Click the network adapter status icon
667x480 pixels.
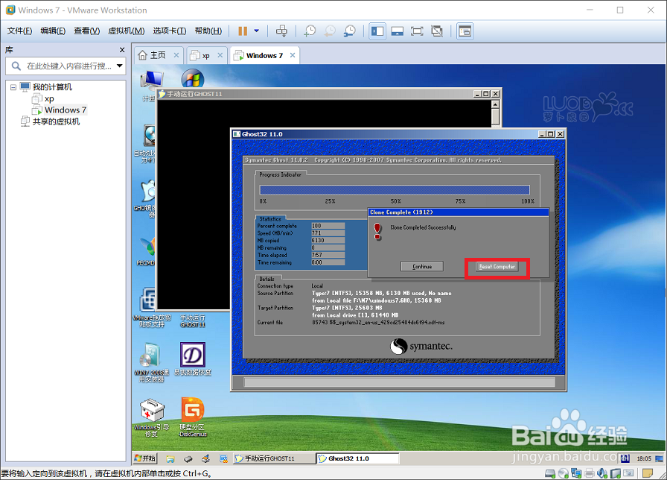576,473
